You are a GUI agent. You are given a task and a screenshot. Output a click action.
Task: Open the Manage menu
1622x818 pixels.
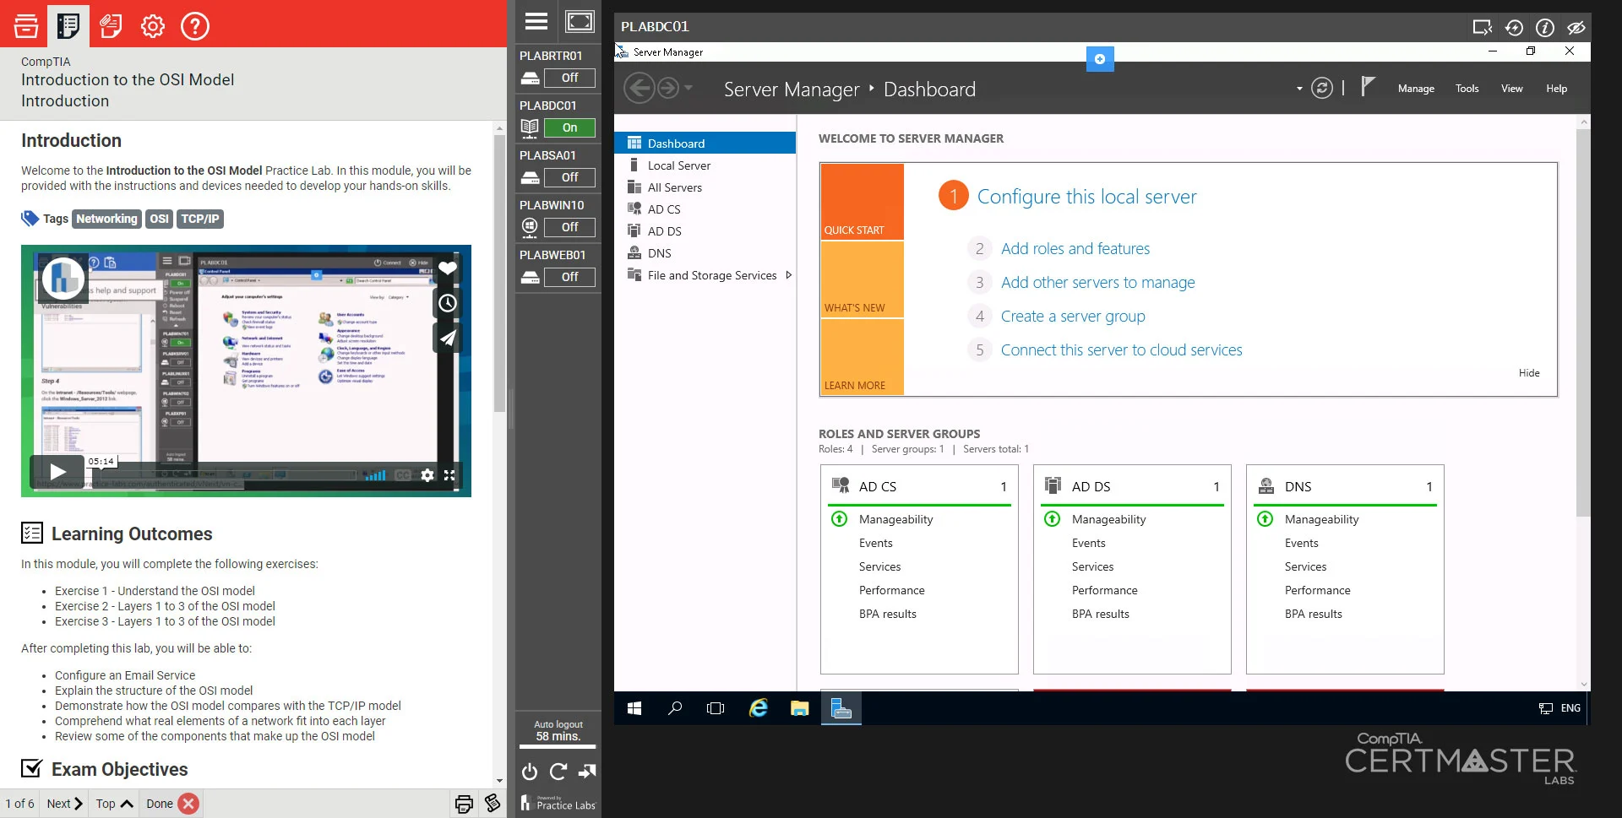pos(1416,89)
